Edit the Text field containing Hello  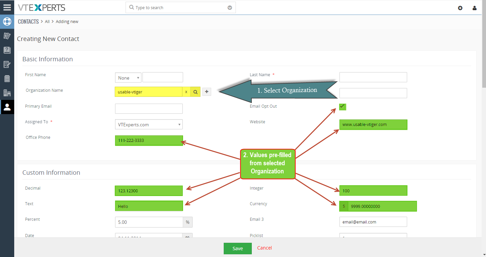click(x=149, y=206)
